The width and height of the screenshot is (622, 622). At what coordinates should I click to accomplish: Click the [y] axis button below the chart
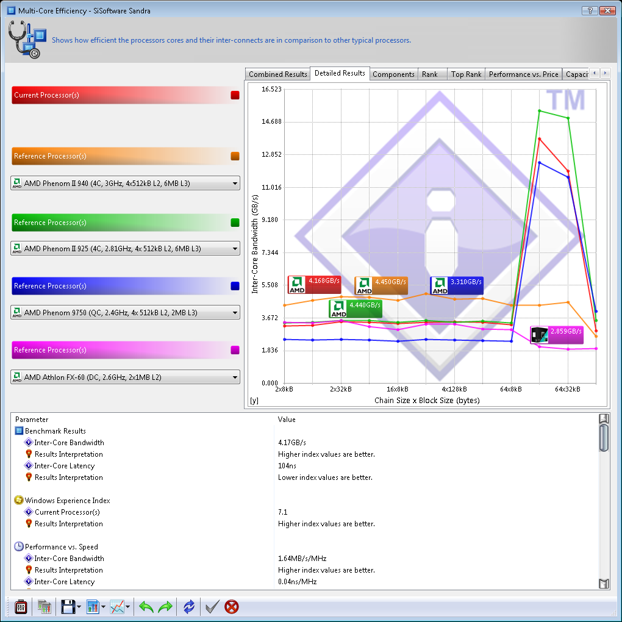(254, 401)
